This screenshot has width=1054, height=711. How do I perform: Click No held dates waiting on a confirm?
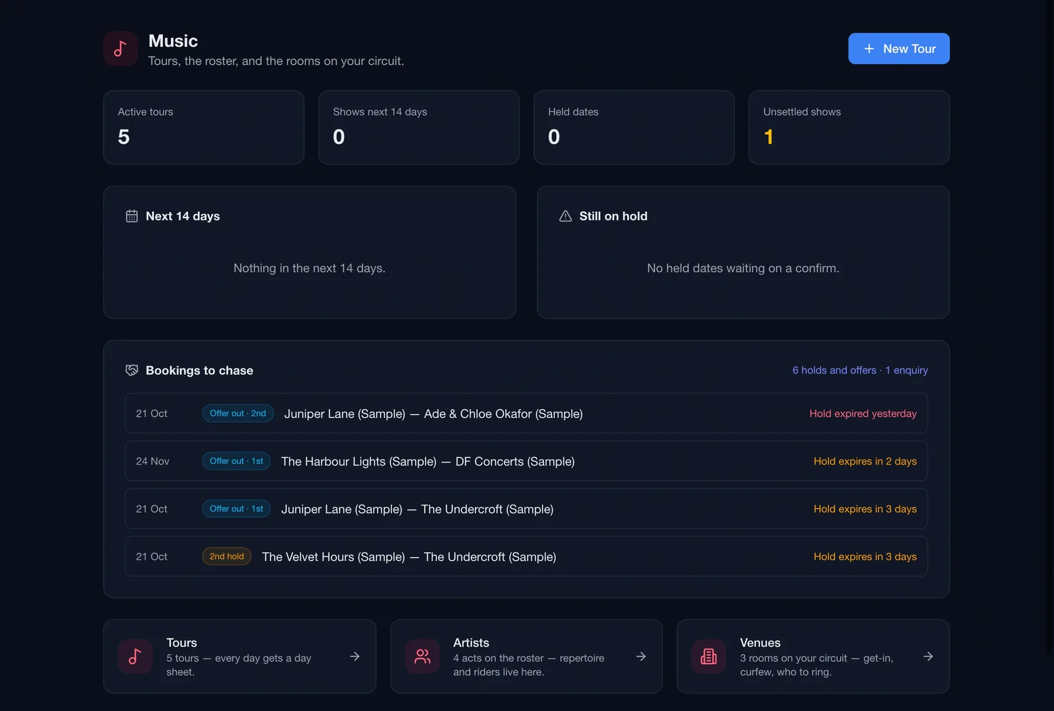point(743,268)
